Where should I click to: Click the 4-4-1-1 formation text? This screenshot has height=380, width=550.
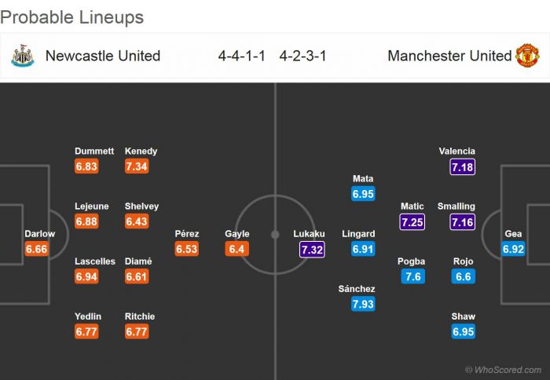tap(242, 56)
